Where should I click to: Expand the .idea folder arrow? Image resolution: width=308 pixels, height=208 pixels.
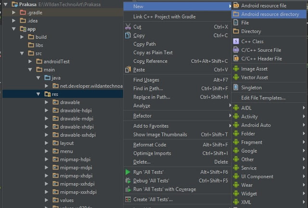(x=14, y=21)
